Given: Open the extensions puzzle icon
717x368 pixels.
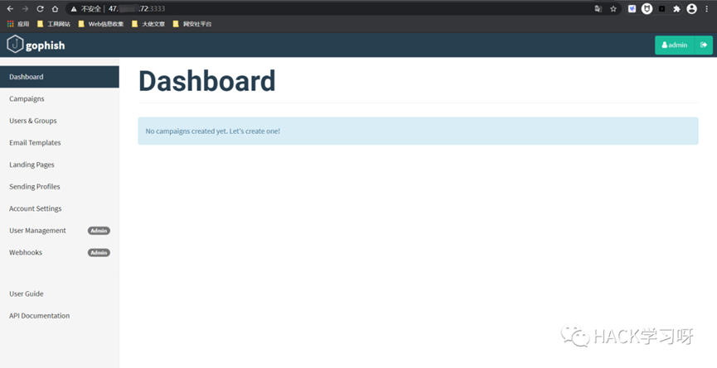Looking at the screenshot, I should tap(676, 8).
